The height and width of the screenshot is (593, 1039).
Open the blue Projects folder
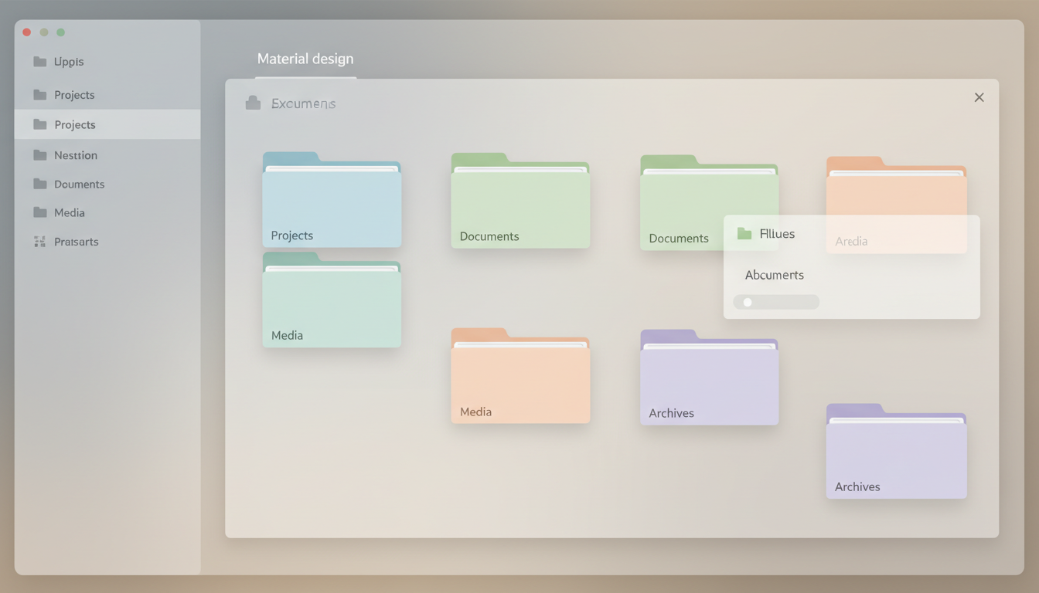tap(332, 201)
